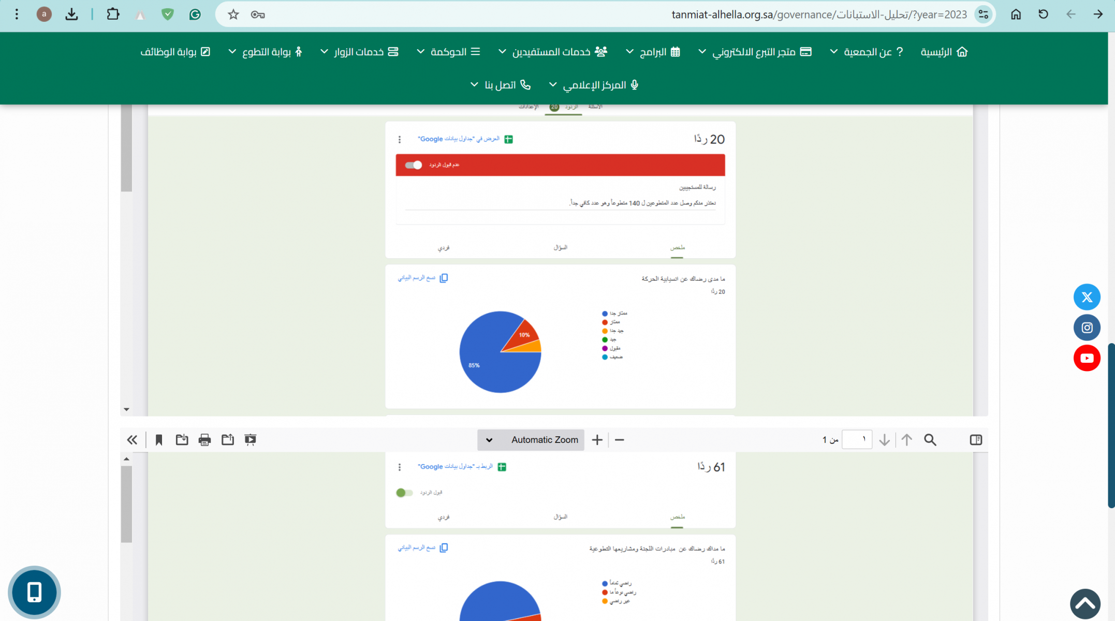
Task: Download the PDF from the viewer toolbar
Action: click(182, 440)
